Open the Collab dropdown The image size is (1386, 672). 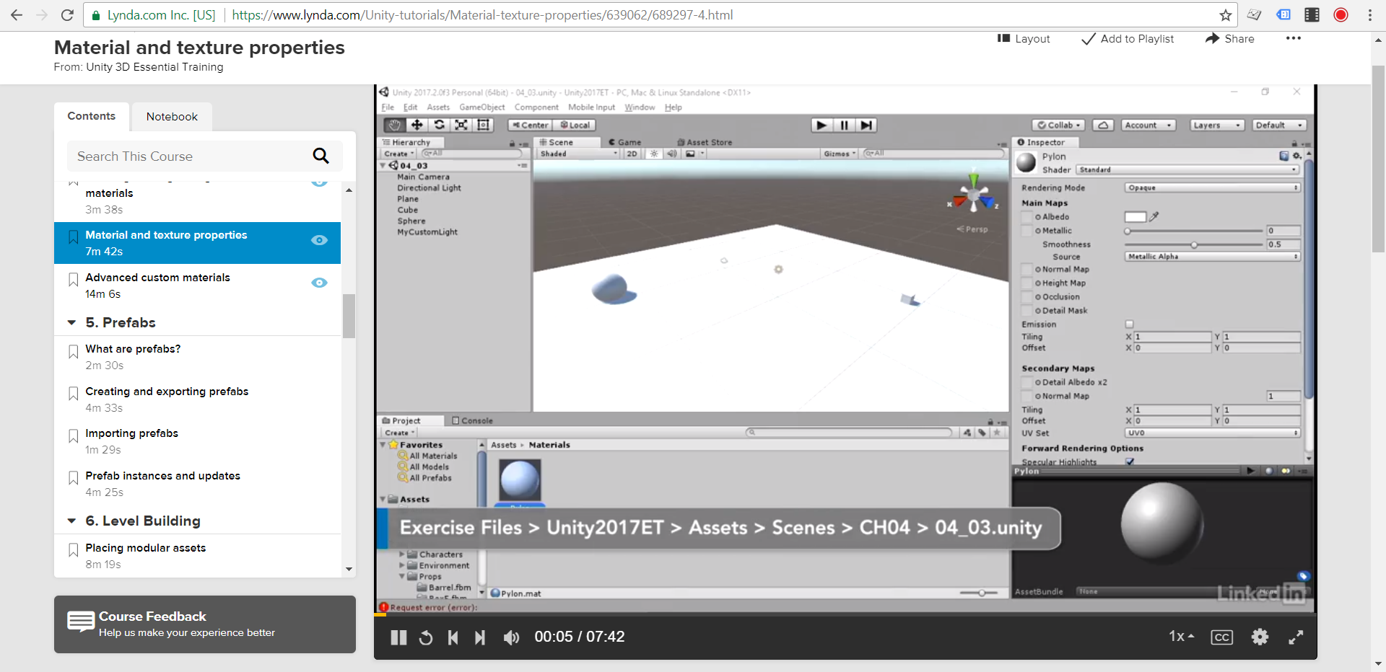tap(1059, 125)
